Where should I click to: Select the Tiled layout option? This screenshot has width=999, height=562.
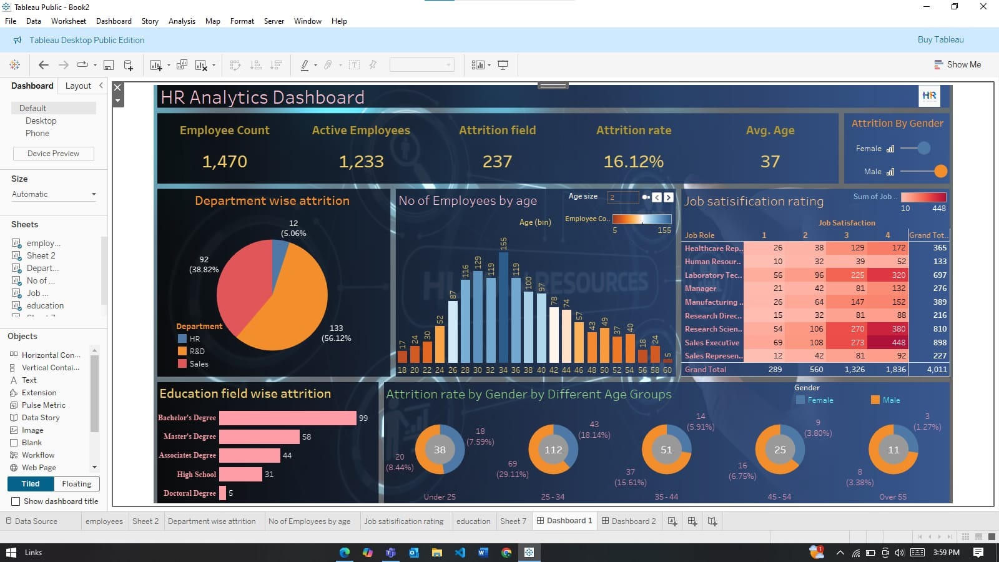click(x=31, y=484)
